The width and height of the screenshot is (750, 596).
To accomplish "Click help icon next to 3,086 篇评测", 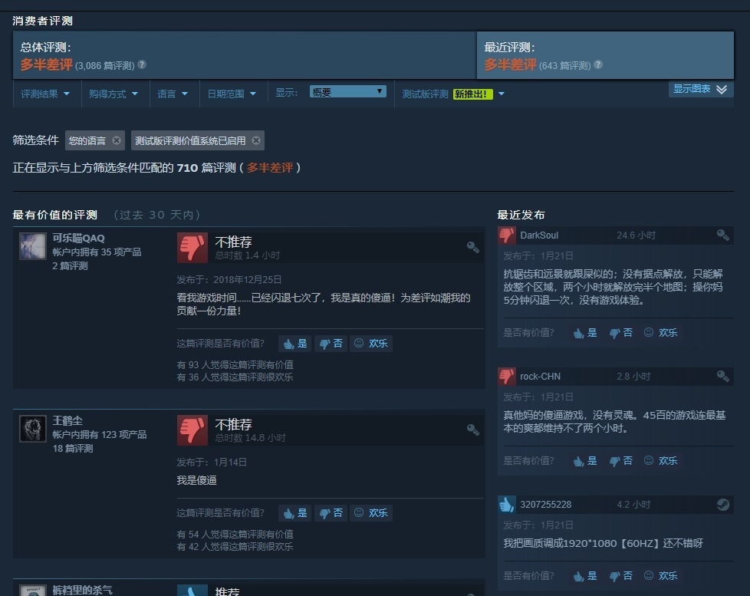I will click(142, 65).
